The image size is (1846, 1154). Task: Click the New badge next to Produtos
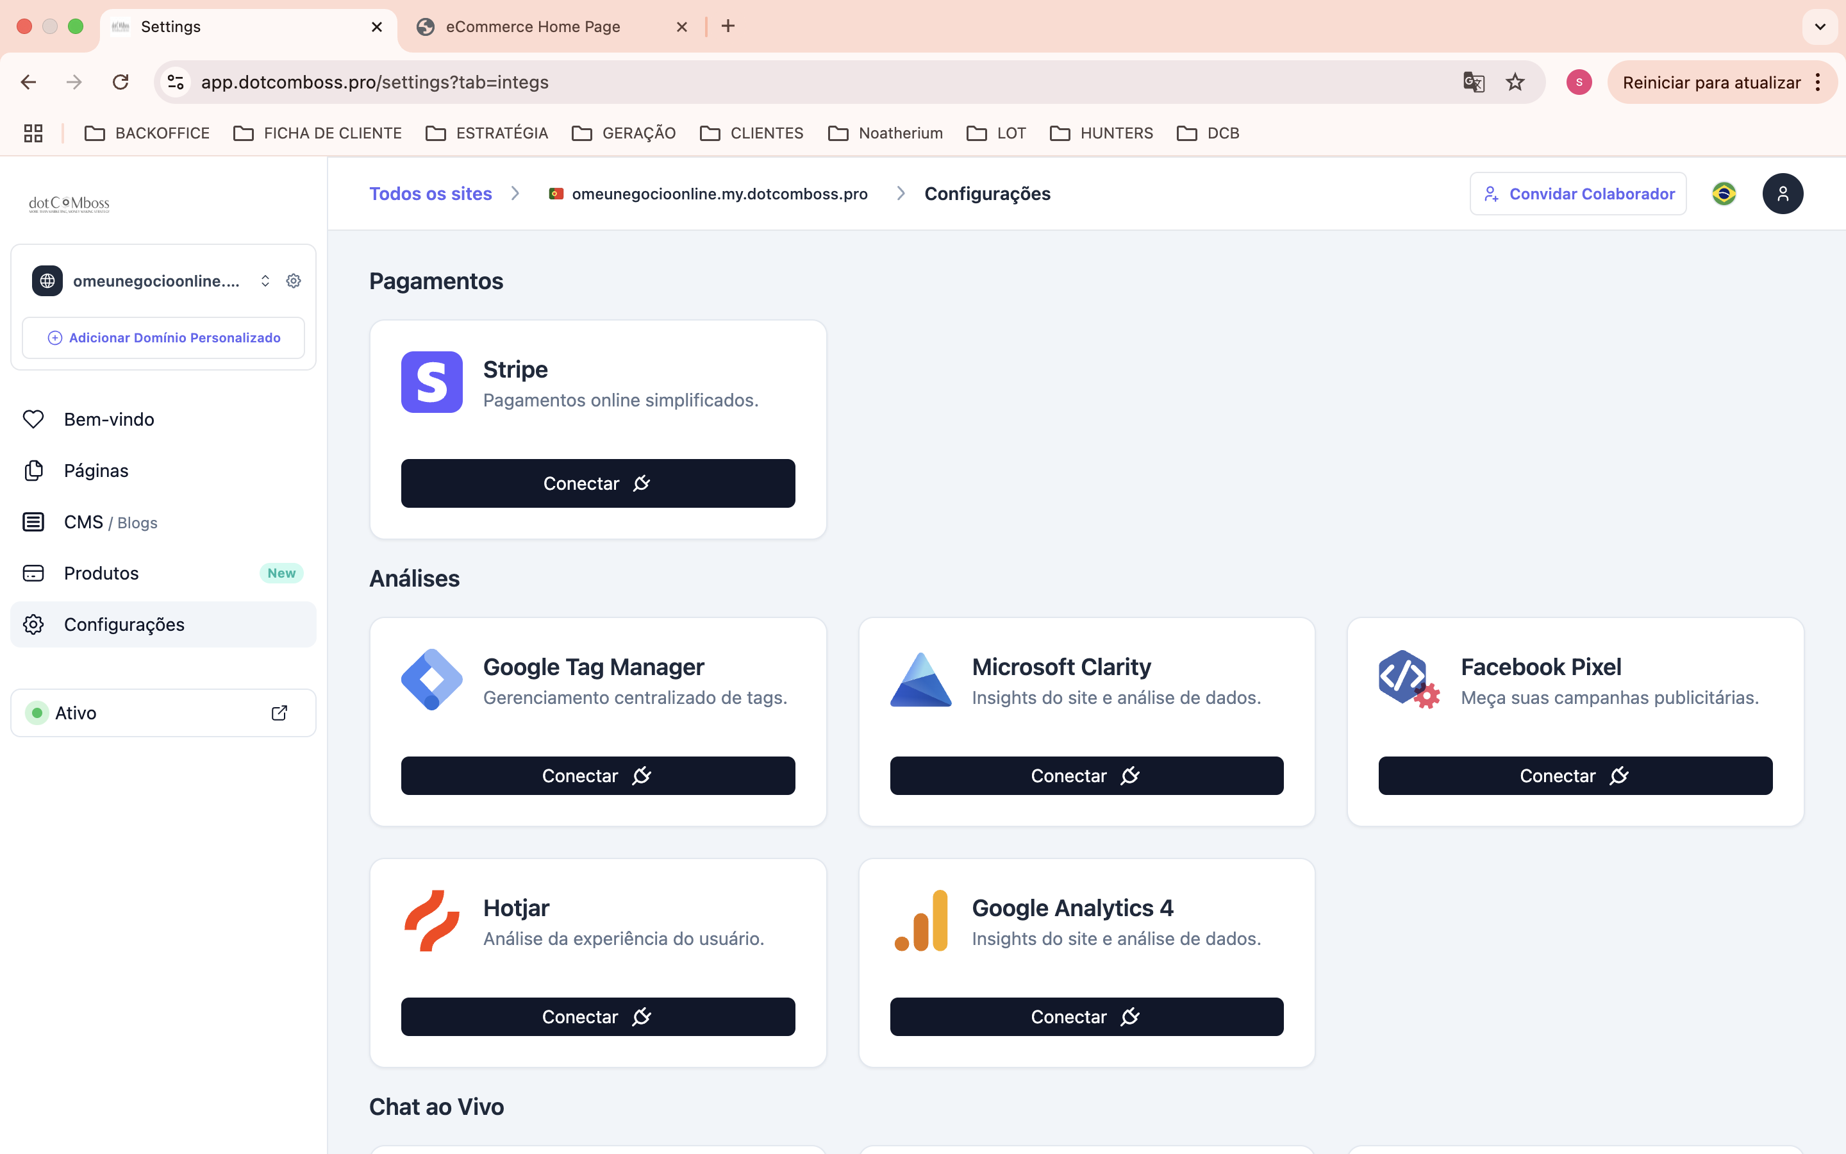[x=281, y=573]
